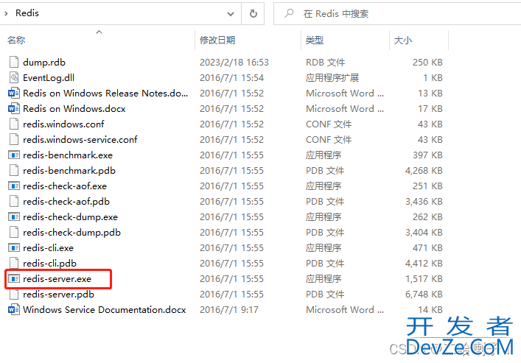
Task: Click Redis in the address path
Action: click(x=27, y=13)
